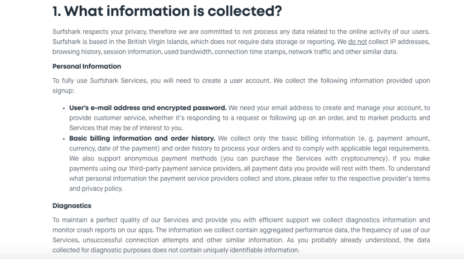Select the "Personal Information" subheading

pos(87,66)
